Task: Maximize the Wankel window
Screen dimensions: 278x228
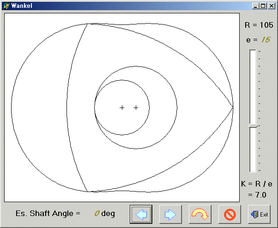Action: tap(263, 6)
